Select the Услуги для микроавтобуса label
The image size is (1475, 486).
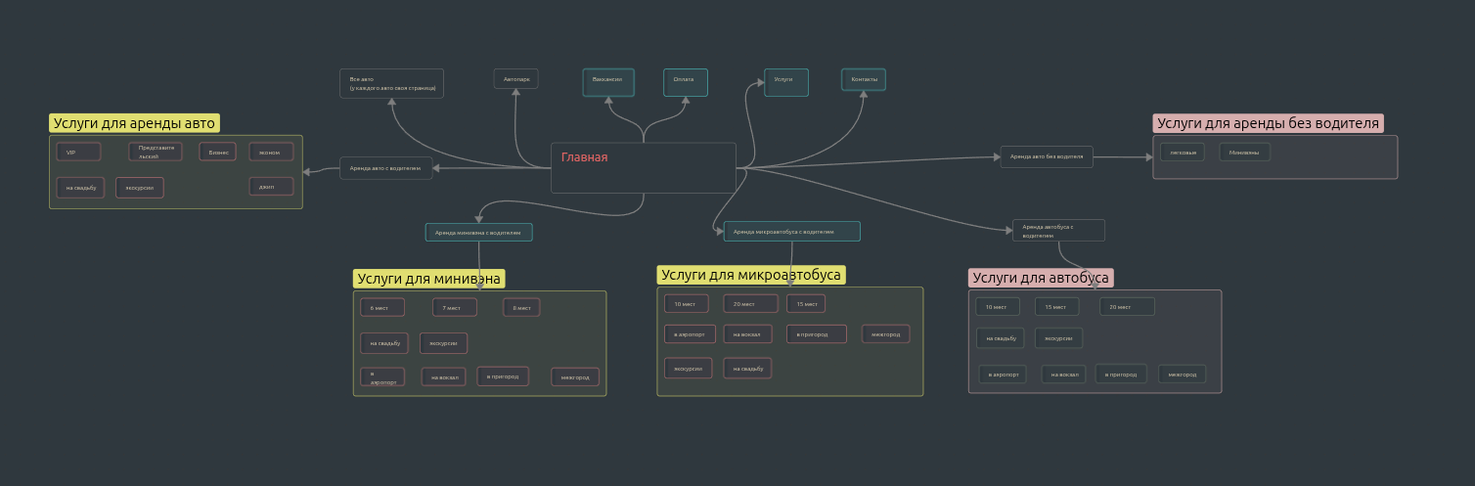[x=750, y=275]
